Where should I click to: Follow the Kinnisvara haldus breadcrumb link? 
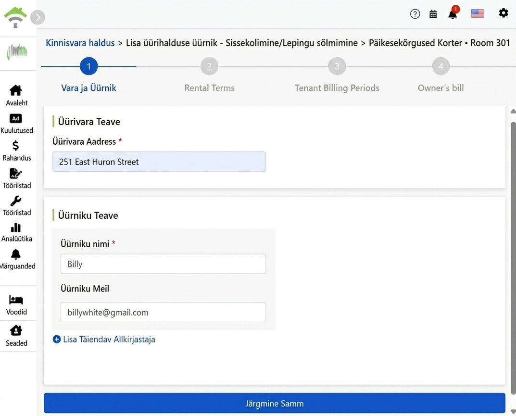[80, 43]
